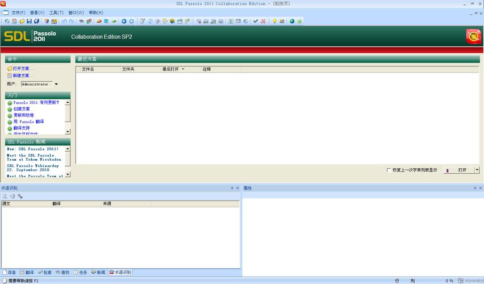Toggle 恢复上一次字串列表显示 checkbox
Viewport: 484px width, 284px height.
pyautogui.click(x=389, y=170)
